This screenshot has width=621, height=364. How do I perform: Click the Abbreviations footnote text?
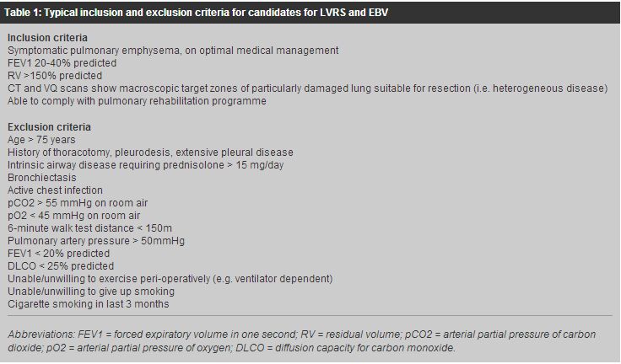(302, 341)
